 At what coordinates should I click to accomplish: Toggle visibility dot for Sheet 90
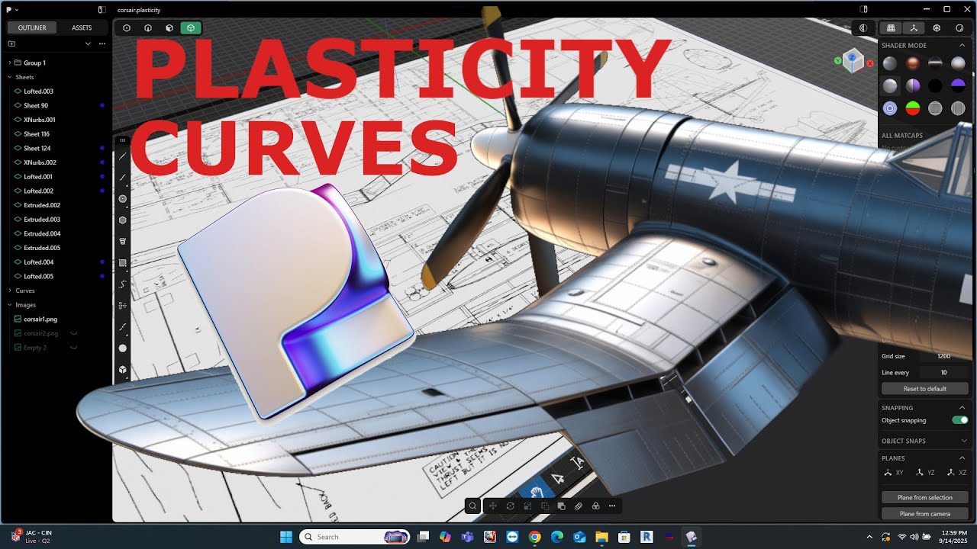coord(102,105)
